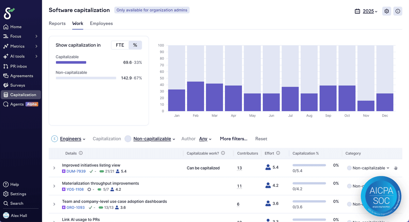
Task: Open the Engineers team filter dropdown
Action: coord(72,139)
